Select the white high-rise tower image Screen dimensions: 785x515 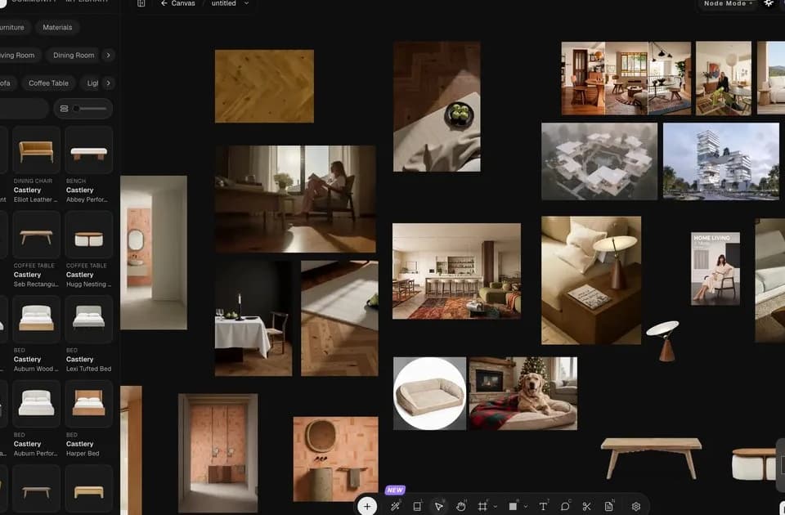[x=721, y=161]
